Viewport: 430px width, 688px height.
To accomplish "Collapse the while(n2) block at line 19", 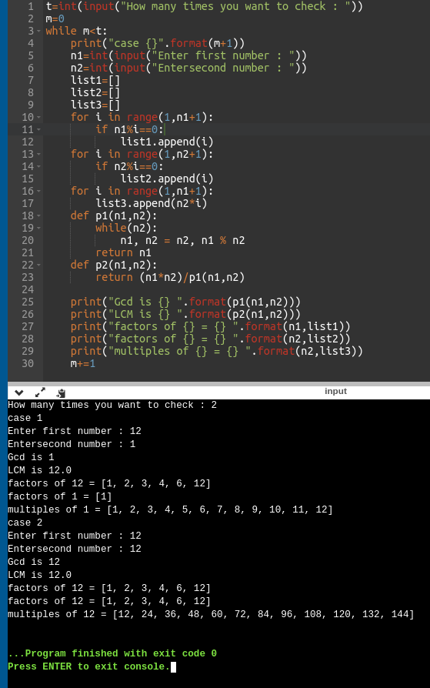I will tap(38, 228).
